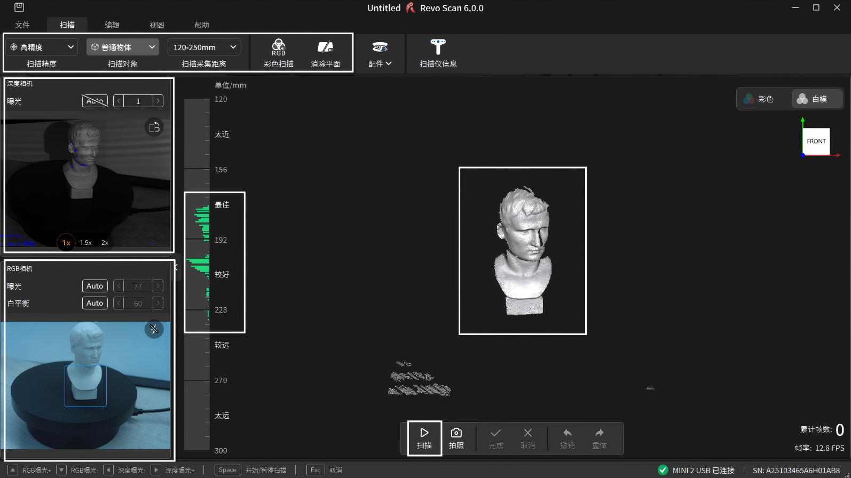Click the swap camera view icon in depth preview
Viewport: 851px width, 478px height.
point(154,127)
